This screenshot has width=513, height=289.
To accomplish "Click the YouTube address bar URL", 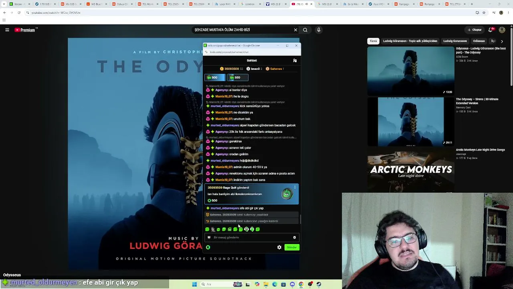I will tap(56, 12).
